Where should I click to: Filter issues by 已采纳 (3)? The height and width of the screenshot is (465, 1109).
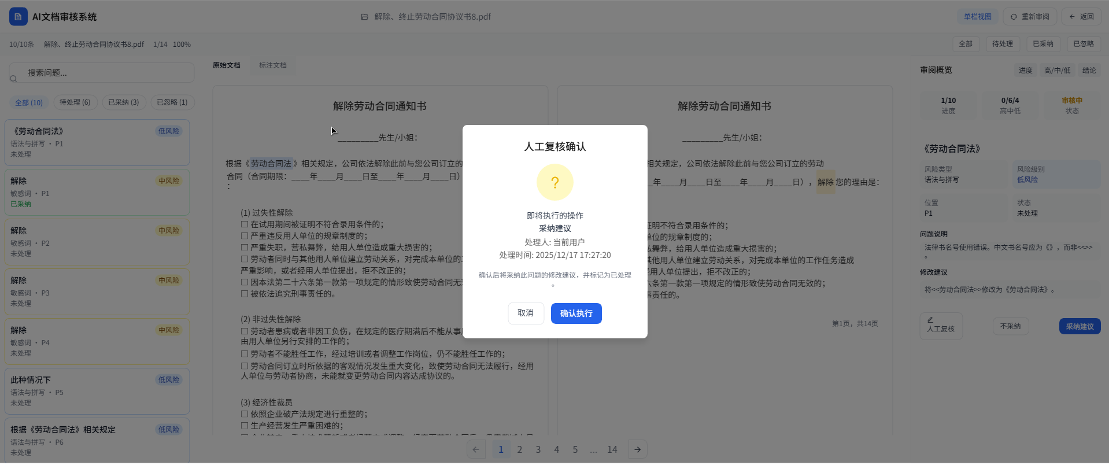click(x=124, y=102)
